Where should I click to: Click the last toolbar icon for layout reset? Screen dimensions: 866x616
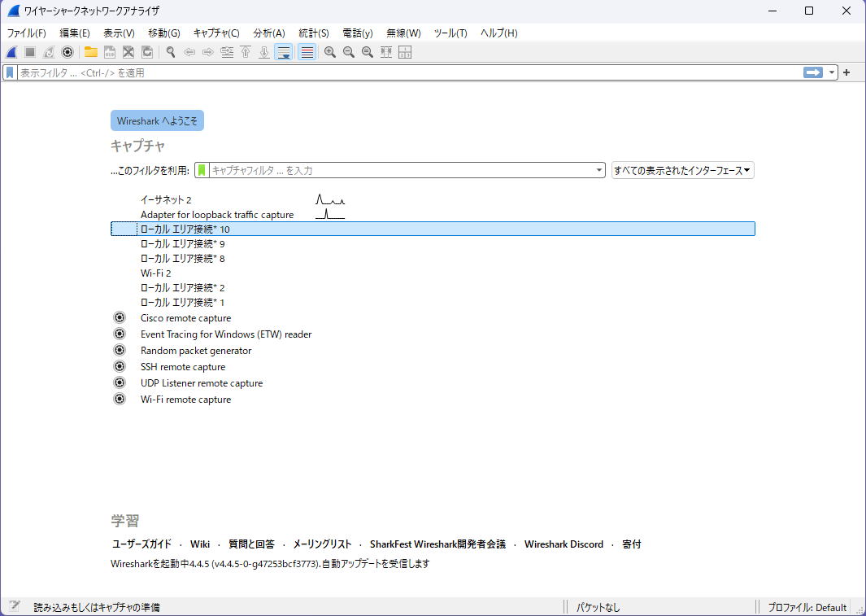[405, 52]
